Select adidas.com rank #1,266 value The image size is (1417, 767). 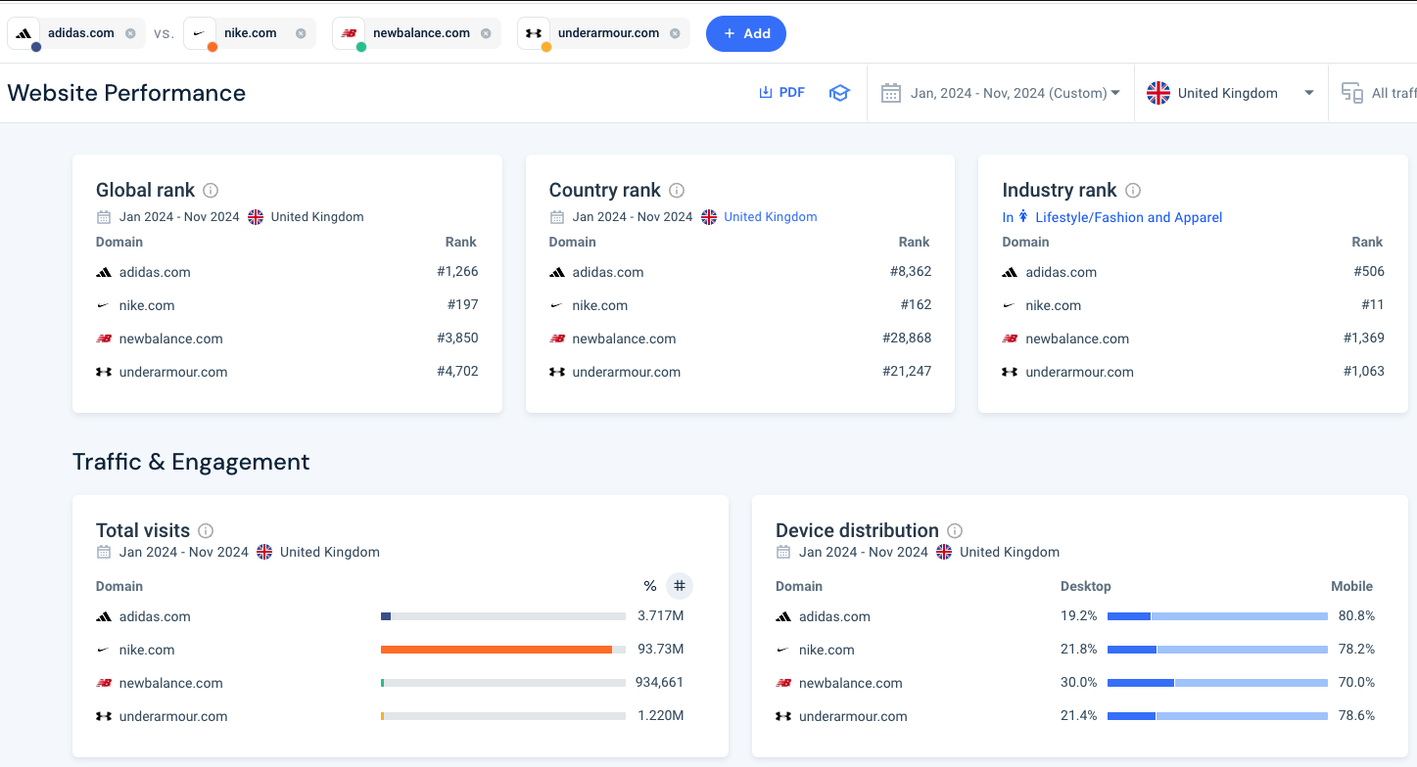[457, 272]
